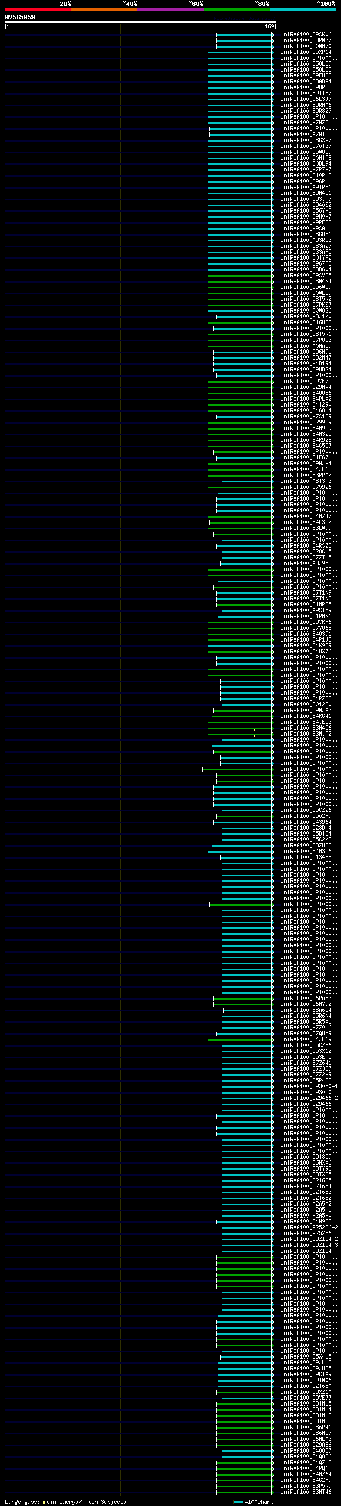Select hit label UniRef100_B9HRI3
The width and height of the screenshot is (341, 1506).
(306, 87)
